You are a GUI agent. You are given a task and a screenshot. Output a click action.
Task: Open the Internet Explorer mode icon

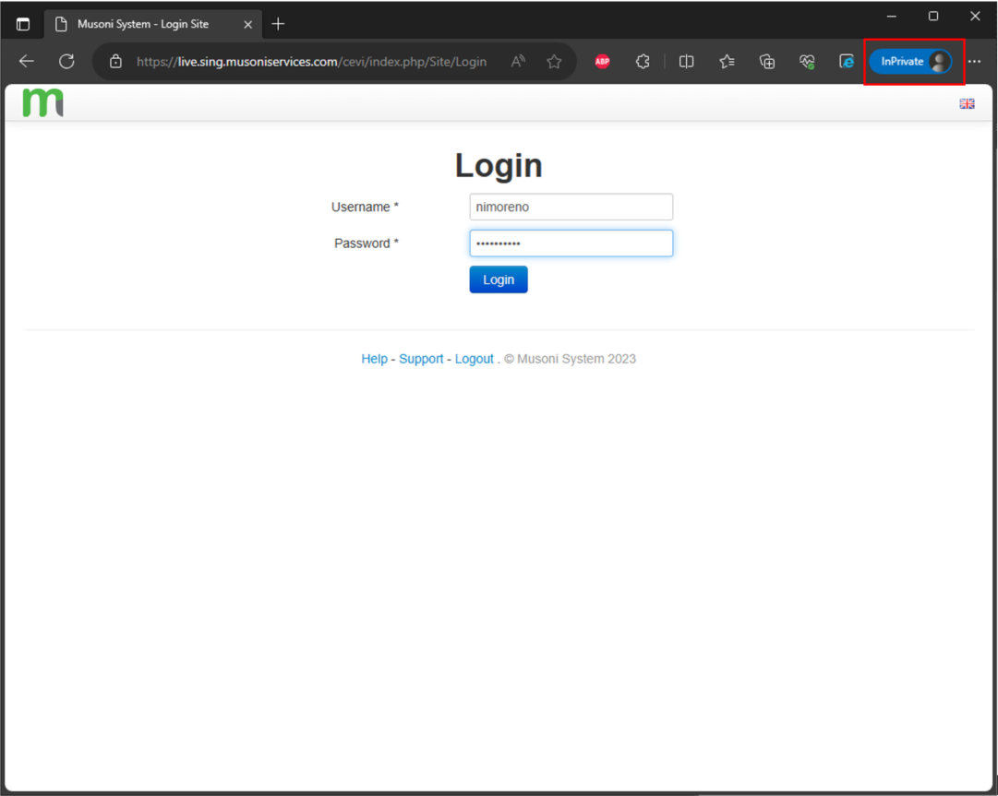pos(847,61)
